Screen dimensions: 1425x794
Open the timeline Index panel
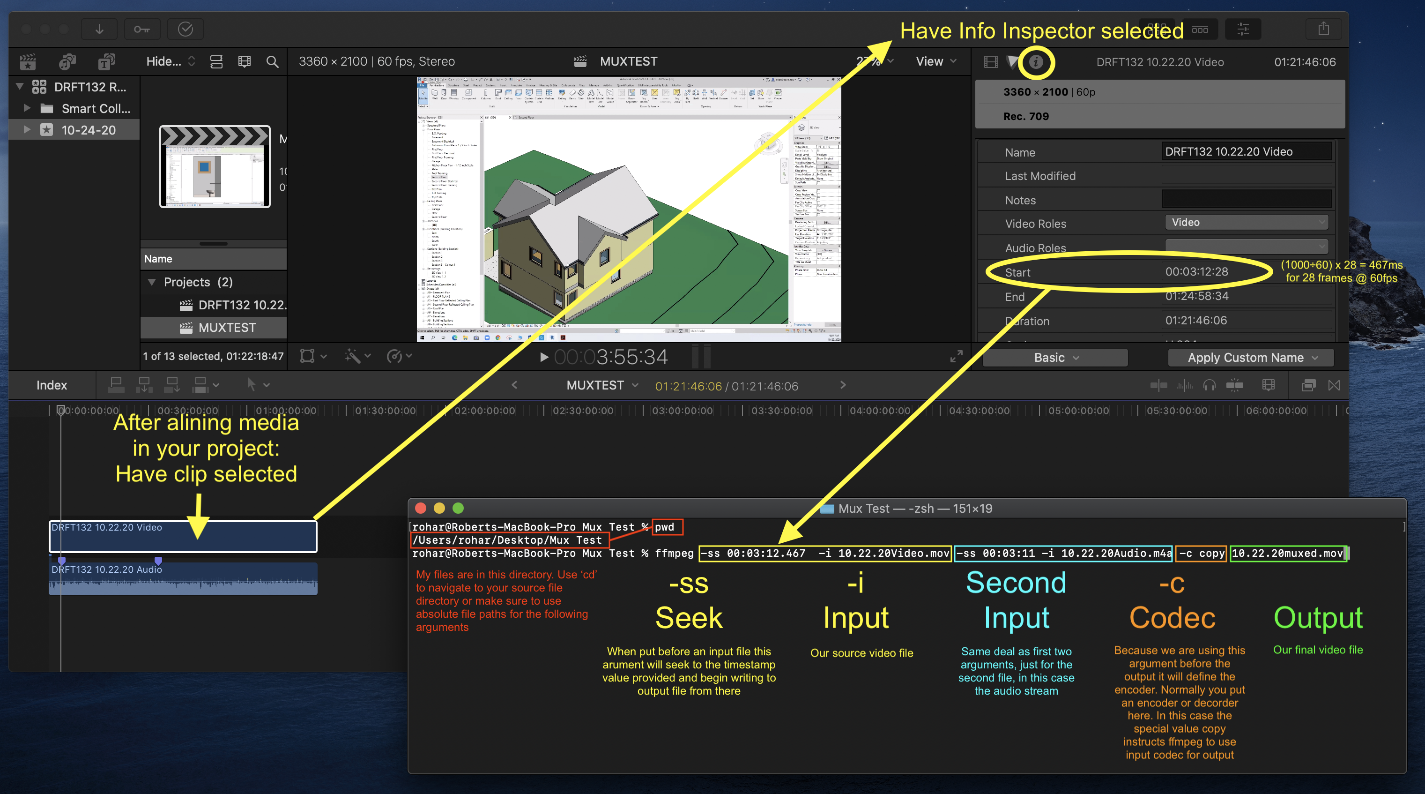tap(52, 385)
